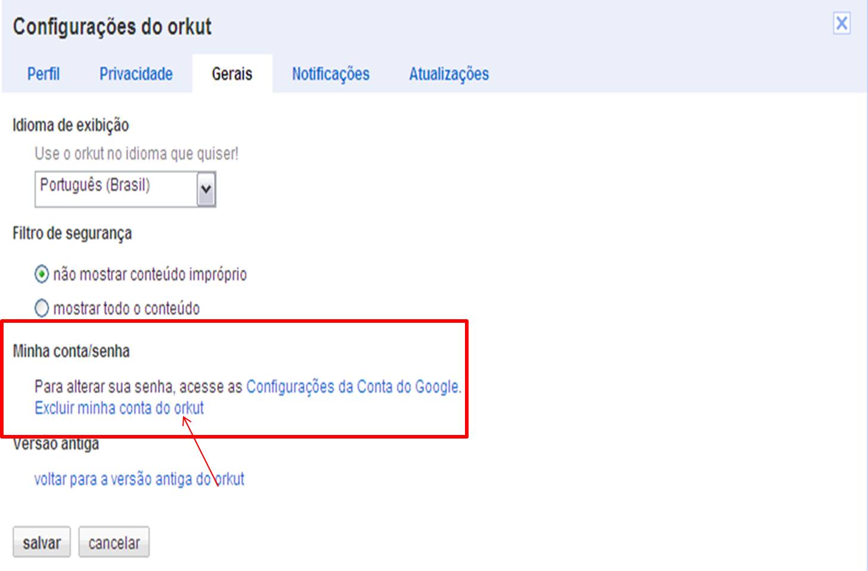Click the cancelar button
The height and width of the screenshot is (571, 868).
pos(114,542)
